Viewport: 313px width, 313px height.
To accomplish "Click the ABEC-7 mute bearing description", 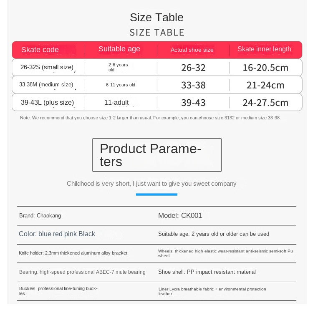I will [82, 272].
